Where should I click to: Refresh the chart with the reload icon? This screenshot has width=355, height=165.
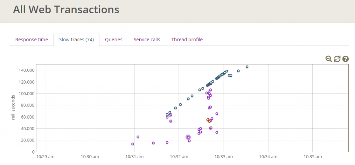coord(337,59)
